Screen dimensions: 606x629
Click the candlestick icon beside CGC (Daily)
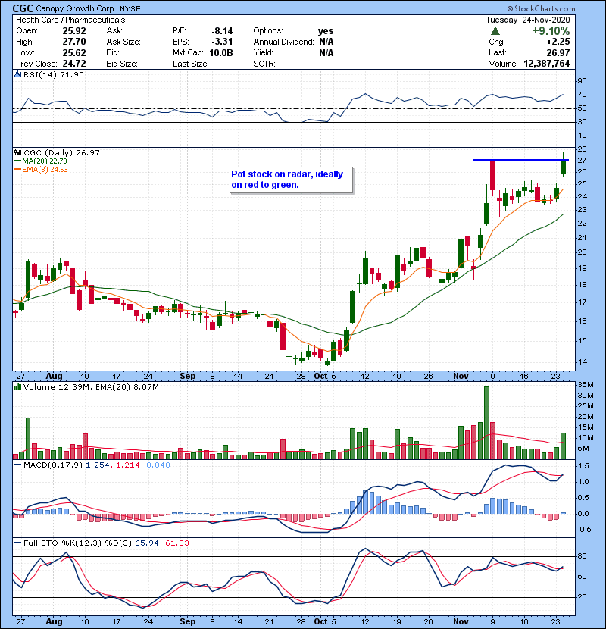tap(17, 152)
